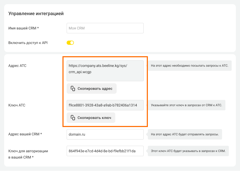Viewport: 240px width, 171px height.
Task: Toggle the Включить доступ к API switch
Action: click(x=70, y=43)
